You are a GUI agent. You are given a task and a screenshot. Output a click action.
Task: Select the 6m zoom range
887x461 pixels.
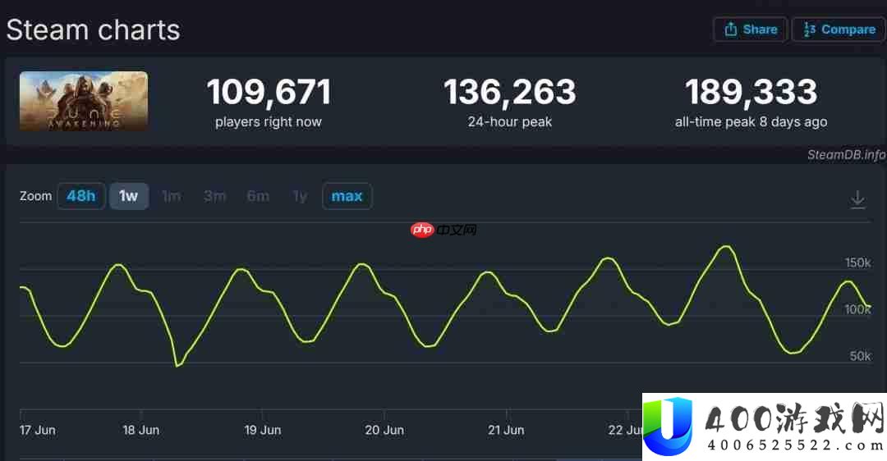(258, 196)
